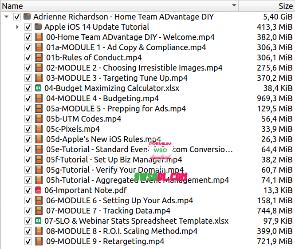
Task: Click the 744,8 MiB size value
Action: (275, 210)
